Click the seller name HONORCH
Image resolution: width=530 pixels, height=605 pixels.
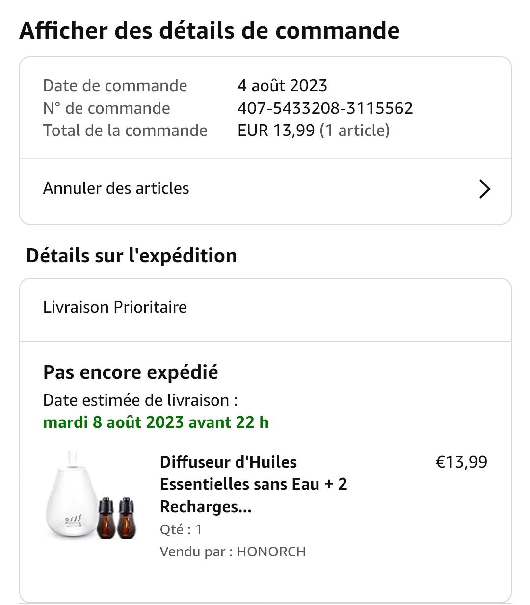271,552
